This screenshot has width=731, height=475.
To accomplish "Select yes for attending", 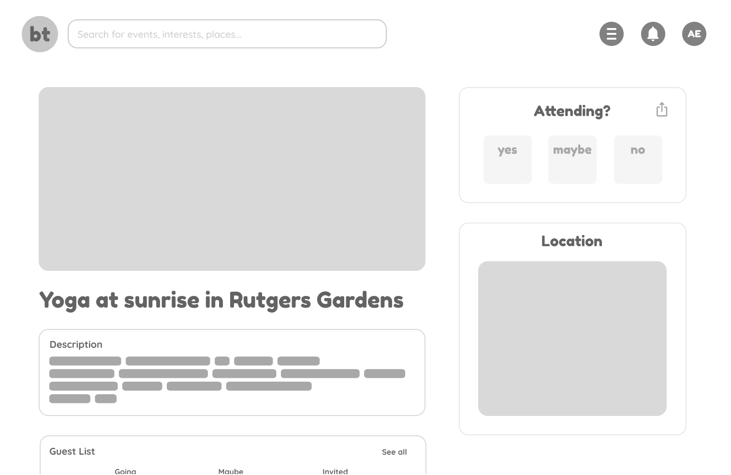I will (x=507, y=159).
